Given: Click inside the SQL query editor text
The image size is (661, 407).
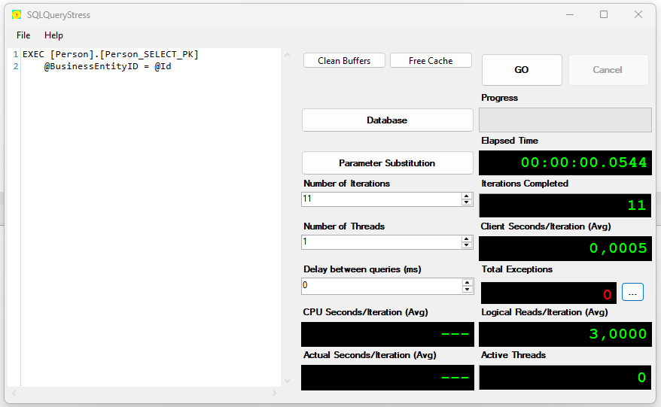Looking at the screenshot, I should 151,188.
